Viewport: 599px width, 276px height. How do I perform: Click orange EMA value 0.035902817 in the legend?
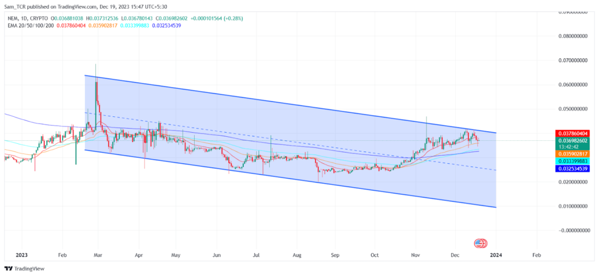coord(103,25)
